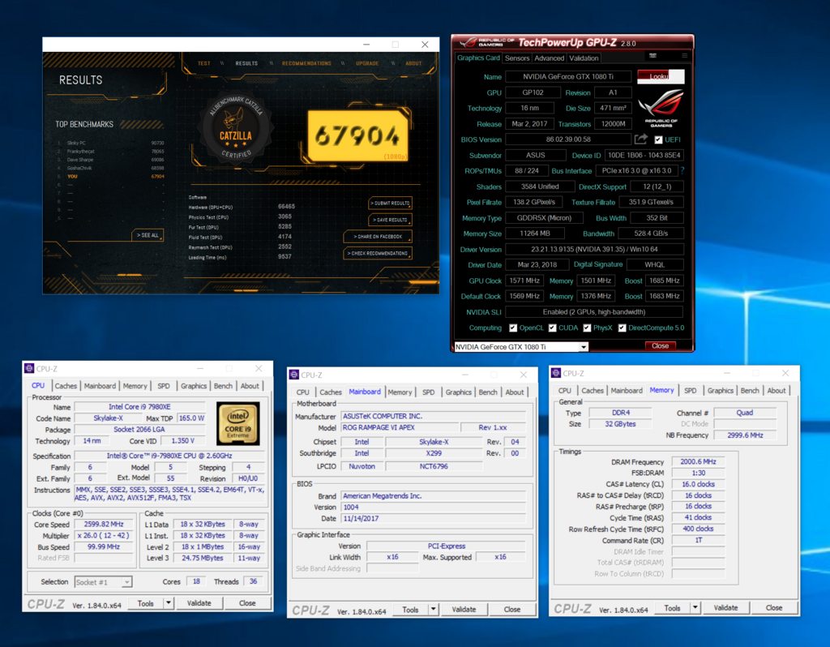Click Close button in CPU-Z Mainboard window
This screenshot has width=830, height=647.
[x=512, y=610]
